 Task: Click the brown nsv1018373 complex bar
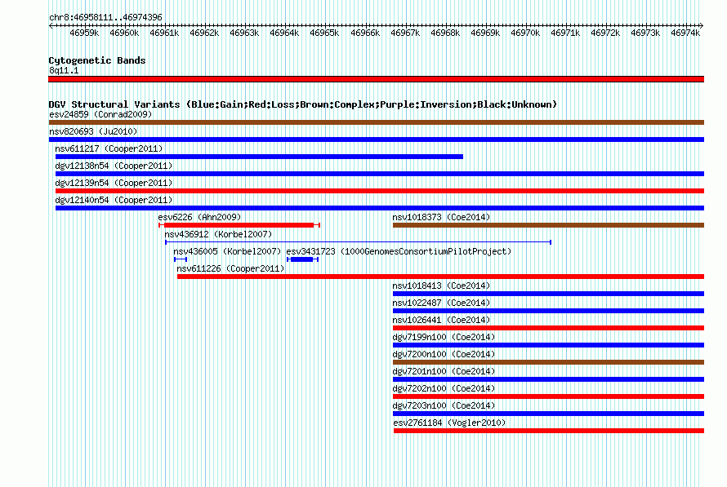pos(548,225)
